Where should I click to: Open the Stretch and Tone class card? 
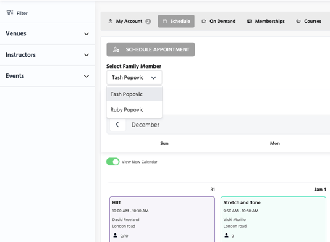point(273,219)
